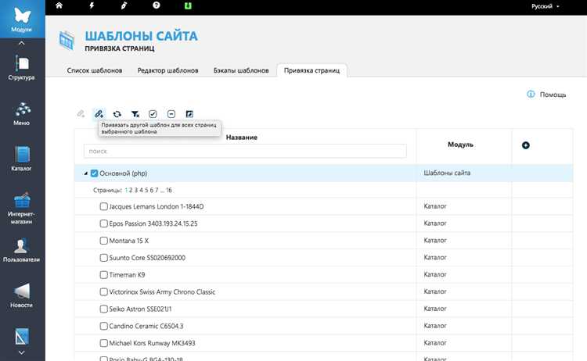
Task: Move sidebar modules up with chevron
Action: (22, 43)
